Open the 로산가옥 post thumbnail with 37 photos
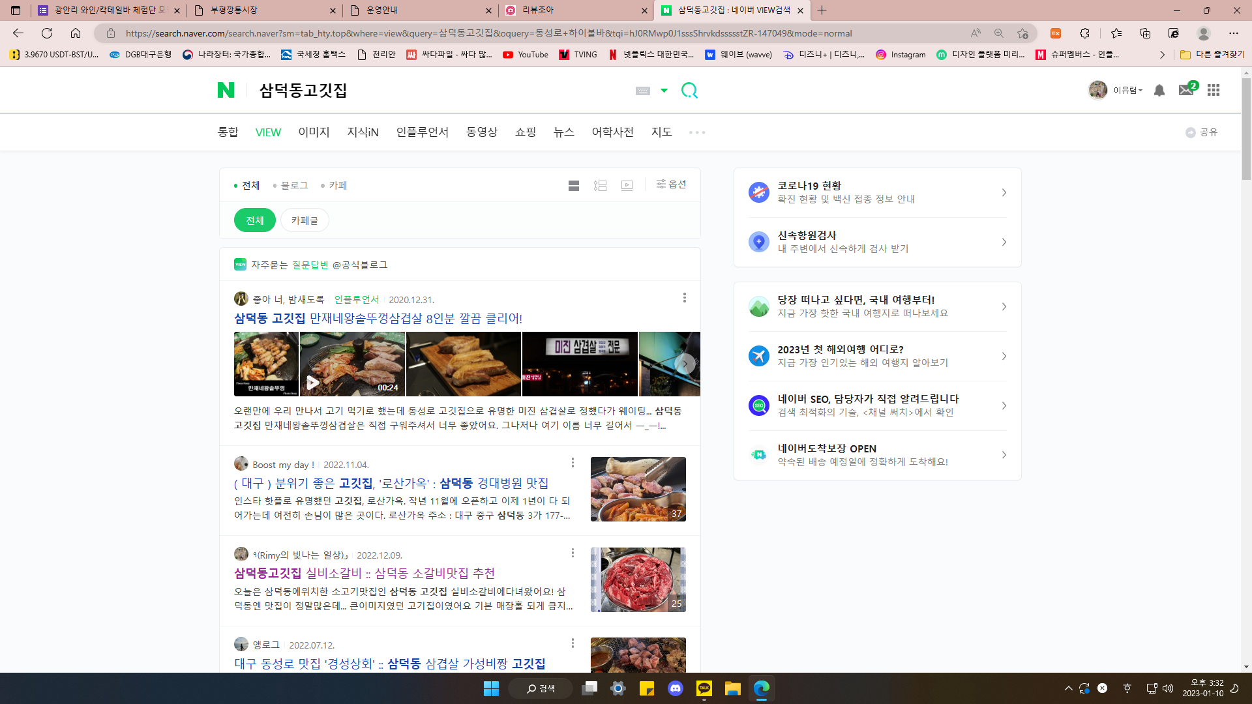 pos(638,489)
